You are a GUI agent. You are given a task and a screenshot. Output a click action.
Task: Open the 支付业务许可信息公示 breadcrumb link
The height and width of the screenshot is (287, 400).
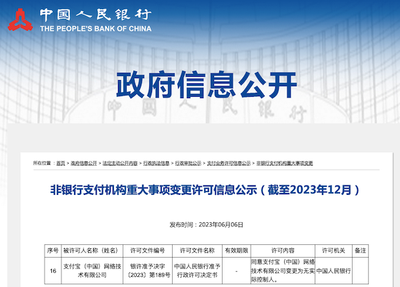tap(229, 163)
